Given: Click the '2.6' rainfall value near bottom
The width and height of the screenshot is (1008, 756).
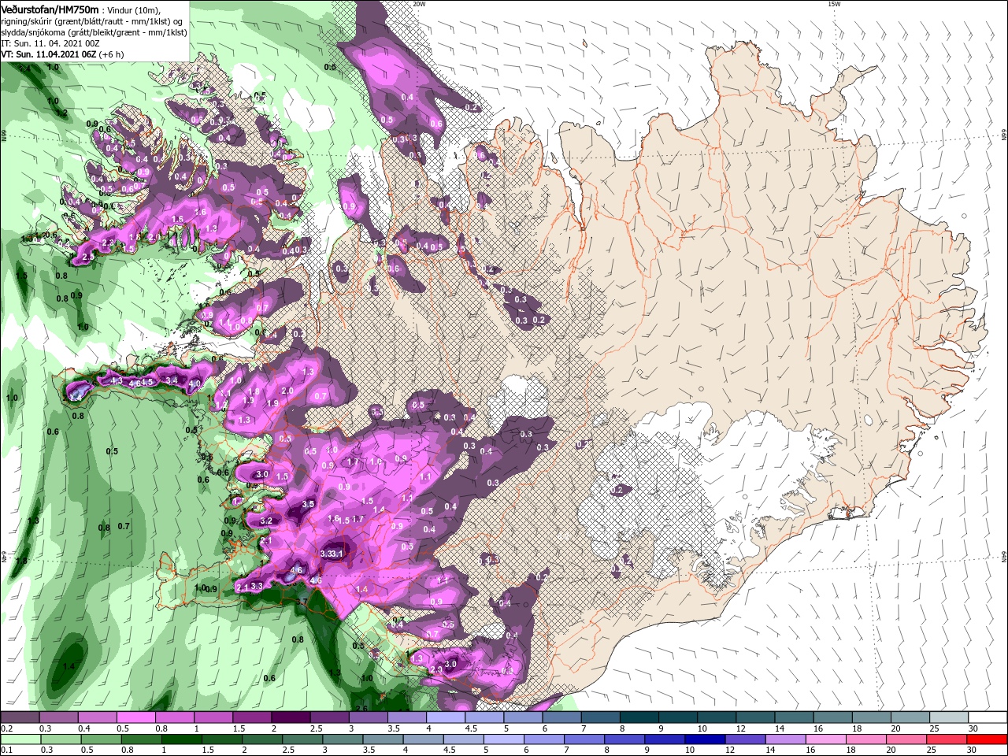Looking at the screenshot, I should (362, 709).
